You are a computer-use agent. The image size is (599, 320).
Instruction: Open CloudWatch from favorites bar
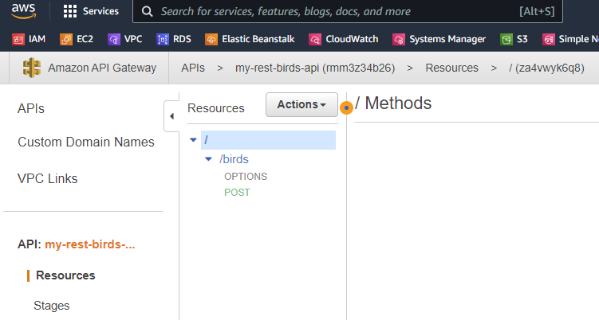click(x=352, y=39)
